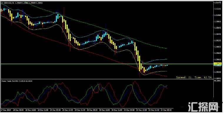Click the 18 Dec 21:00 time axis label
This screenshot has width=224, height=114.
[x=43, y=110]
